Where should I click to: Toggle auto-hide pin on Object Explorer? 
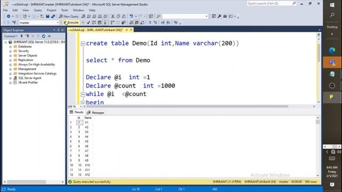pos(58,30)
